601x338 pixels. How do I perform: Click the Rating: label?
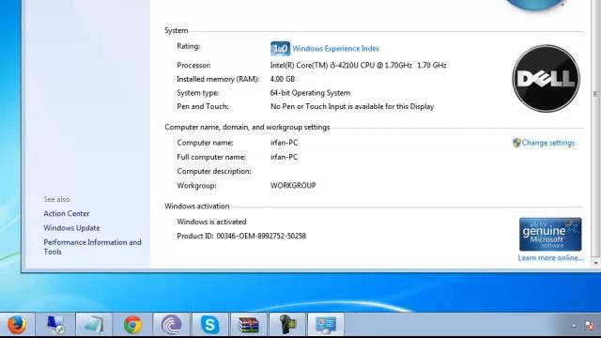point(189,46)
